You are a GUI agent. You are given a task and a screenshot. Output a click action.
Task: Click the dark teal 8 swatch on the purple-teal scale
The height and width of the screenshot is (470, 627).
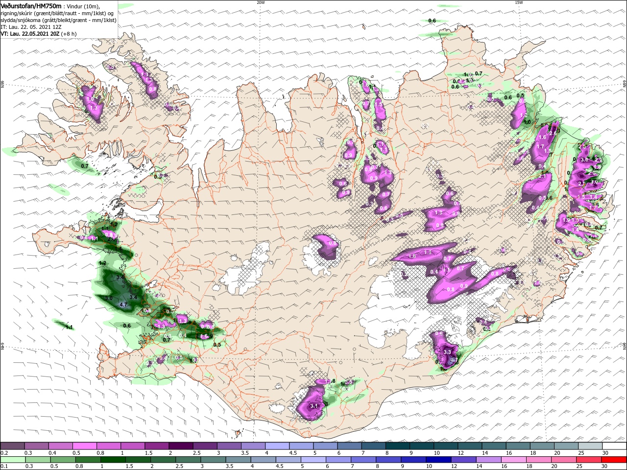[397, 446]
